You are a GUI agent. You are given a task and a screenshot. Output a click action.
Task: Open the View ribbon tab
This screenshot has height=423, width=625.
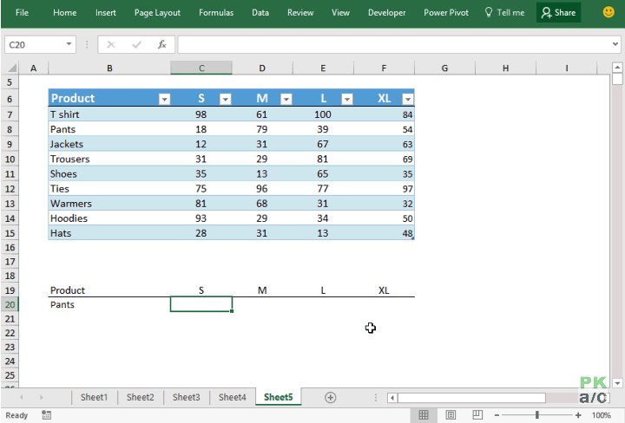[340, 12]
